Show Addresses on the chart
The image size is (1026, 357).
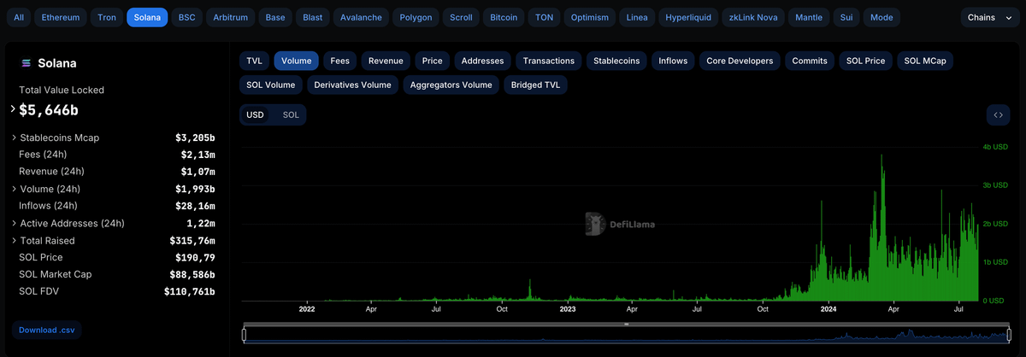pyautogui.click(x=483, y=61)
